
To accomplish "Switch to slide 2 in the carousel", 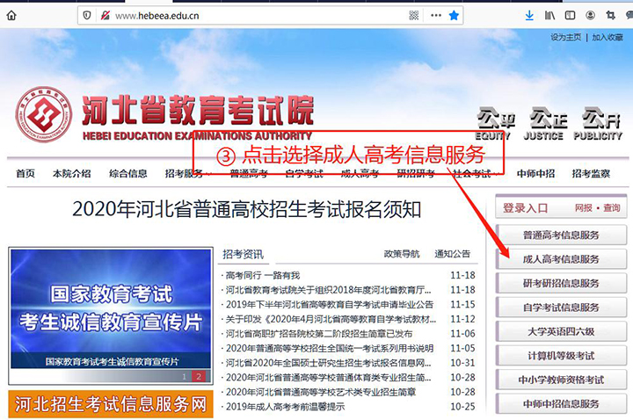I will tap(199, 376).
